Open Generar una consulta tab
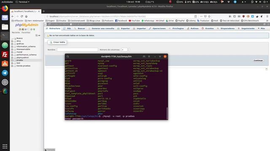The width and height of the screenshot is (270, 151). coord(101,29)
